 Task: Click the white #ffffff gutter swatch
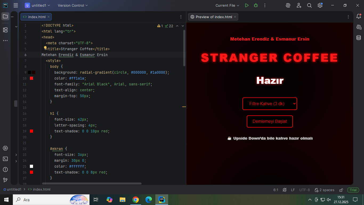pyautogui.click(x=31, y=166)
